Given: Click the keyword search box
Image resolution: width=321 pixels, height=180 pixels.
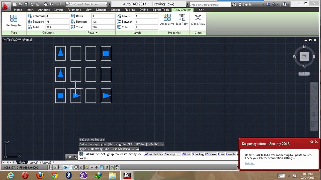Looking at the screenshot, I should point(210,4).
